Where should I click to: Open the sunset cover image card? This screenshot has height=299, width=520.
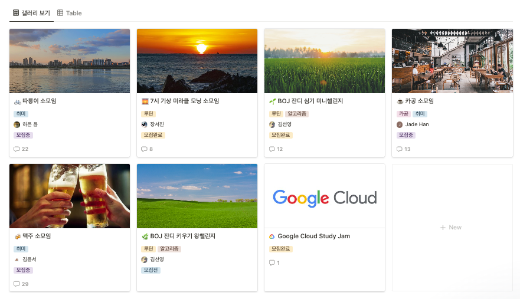click(x=197, y=61)
